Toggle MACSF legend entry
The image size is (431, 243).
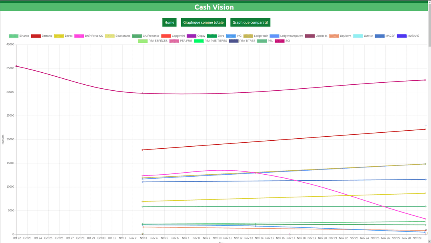tap(385, 36)
